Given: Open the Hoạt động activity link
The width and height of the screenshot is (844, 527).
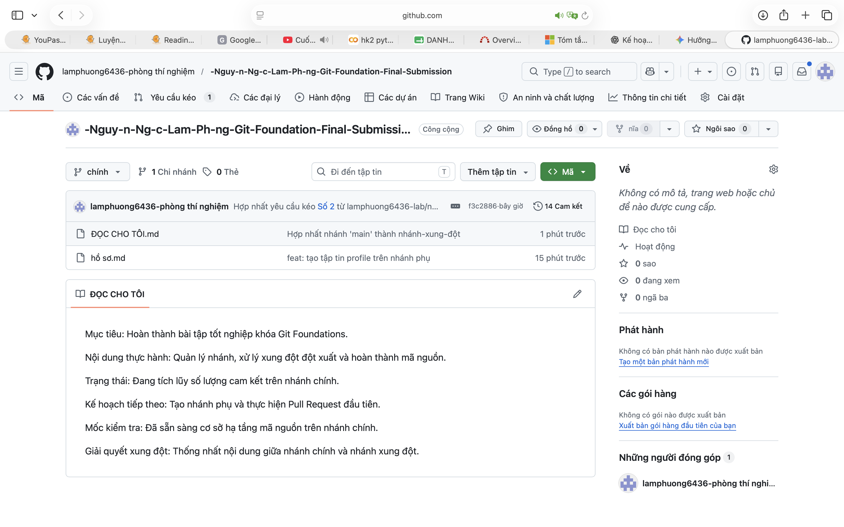Looking at the screenshot, I should [x=655, y=247].
